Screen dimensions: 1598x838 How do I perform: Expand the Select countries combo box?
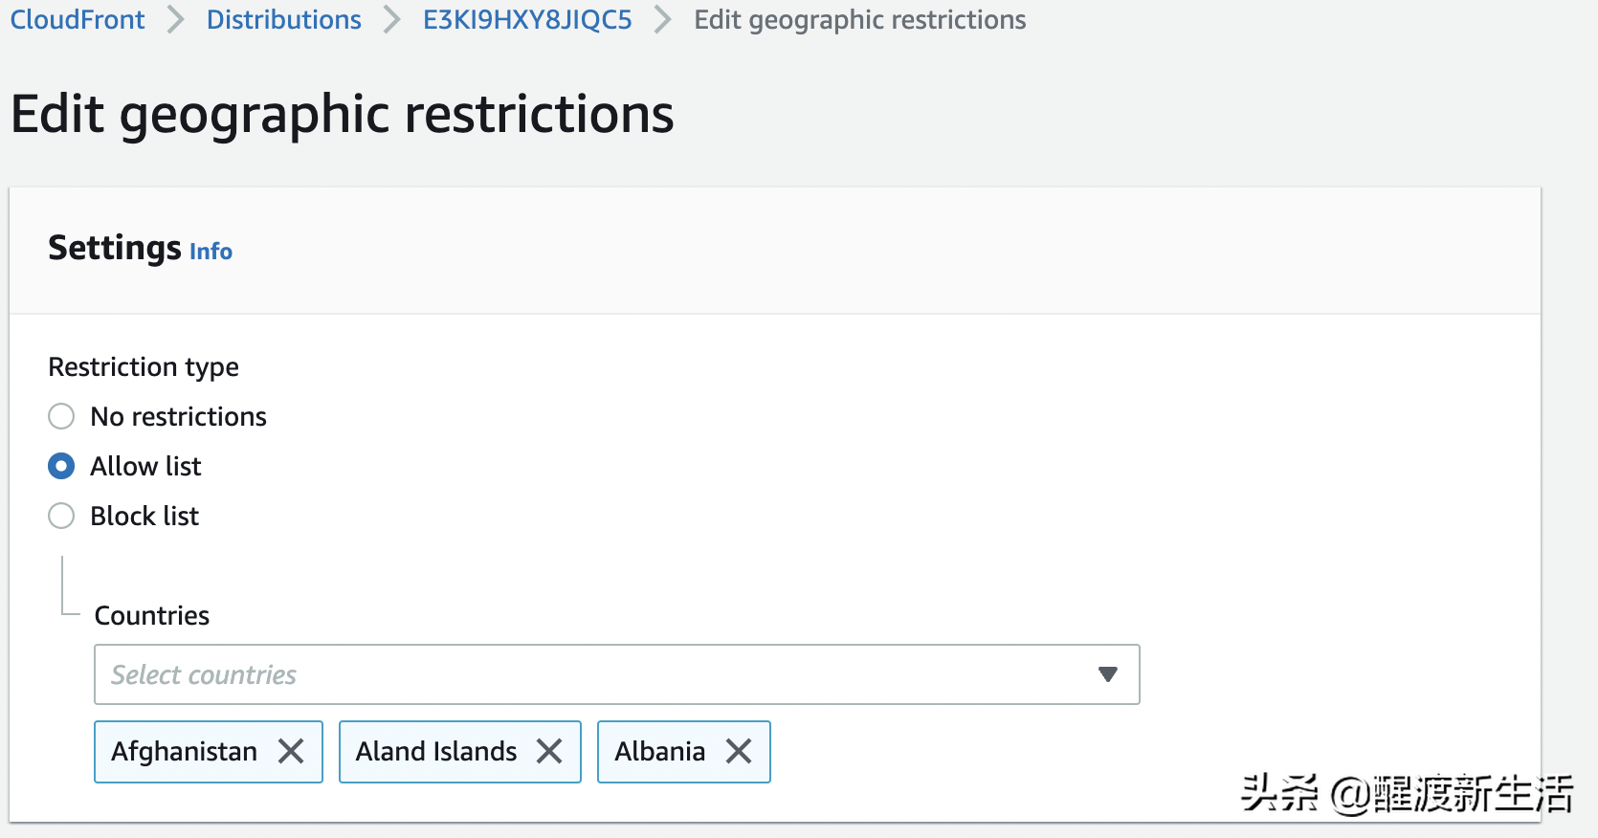[1107, 674]
